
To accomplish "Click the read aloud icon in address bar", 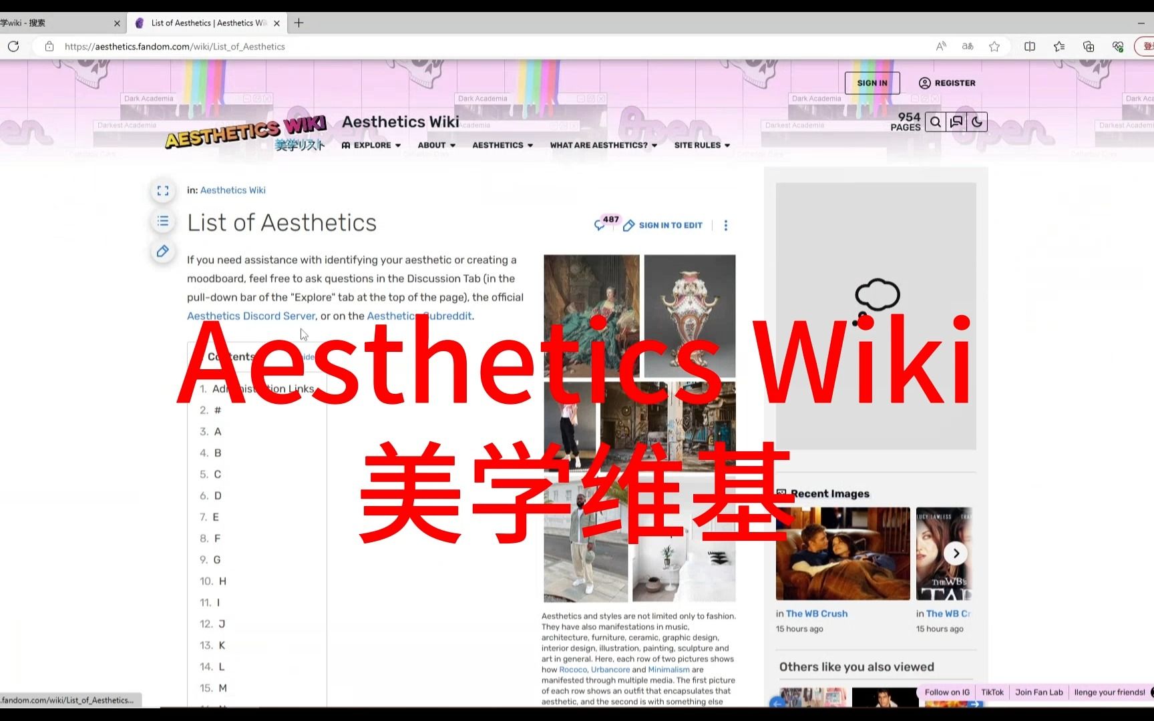I will pos(941,46).
